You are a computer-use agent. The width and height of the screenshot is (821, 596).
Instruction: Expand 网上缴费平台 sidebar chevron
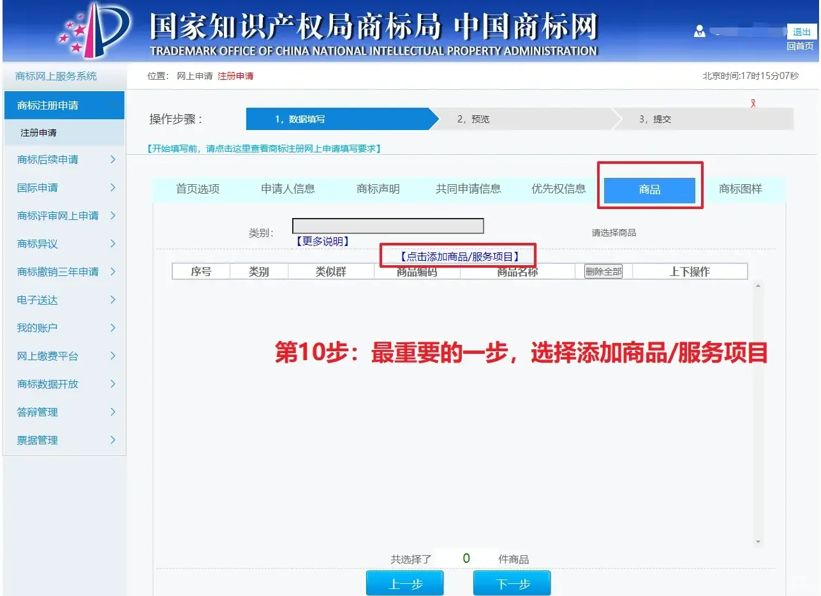[113, 356]
